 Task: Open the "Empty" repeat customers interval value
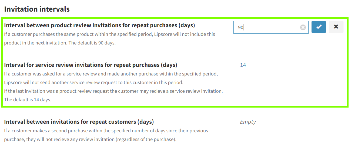pyautogui.click(x=248, y=122)
